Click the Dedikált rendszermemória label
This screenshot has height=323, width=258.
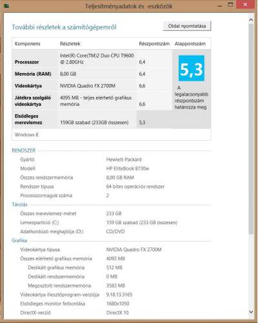point(56,276)
